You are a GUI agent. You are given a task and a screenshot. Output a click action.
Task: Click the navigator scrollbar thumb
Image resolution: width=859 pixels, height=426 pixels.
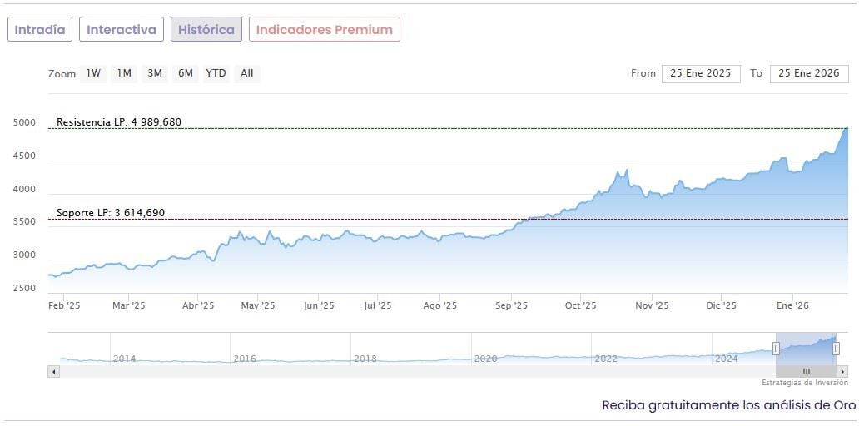[806, 371]
